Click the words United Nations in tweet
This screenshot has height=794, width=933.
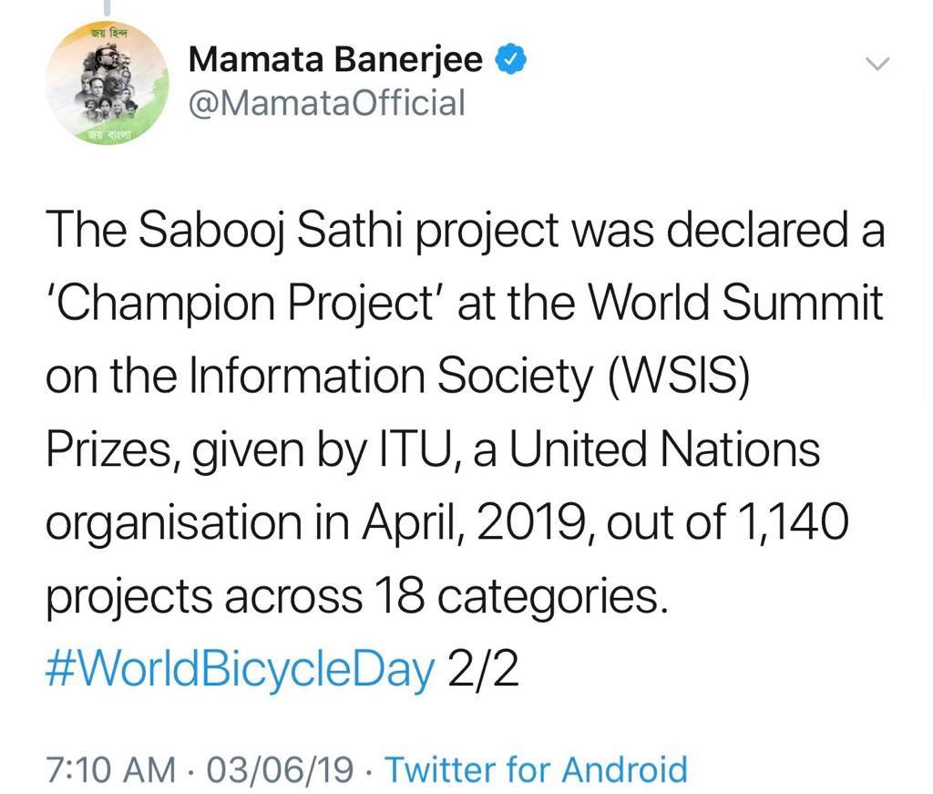665,449
